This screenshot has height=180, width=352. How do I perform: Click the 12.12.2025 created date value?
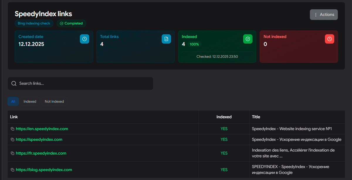pos(31,44)
